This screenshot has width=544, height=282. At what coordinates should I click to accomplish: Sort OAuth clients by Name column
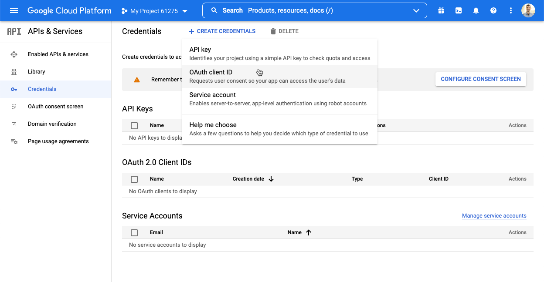point(157,179)
